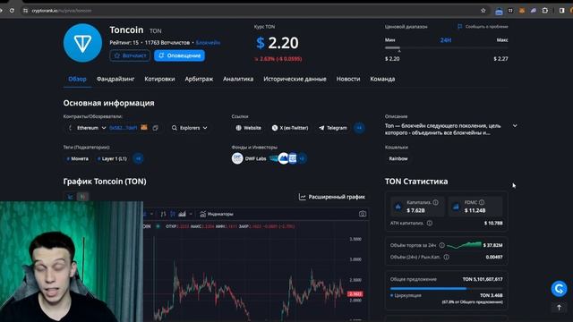Open the feather extension icon in toolbar
The width and height of the screenshot is (573, 322).
tap(534, 11)
